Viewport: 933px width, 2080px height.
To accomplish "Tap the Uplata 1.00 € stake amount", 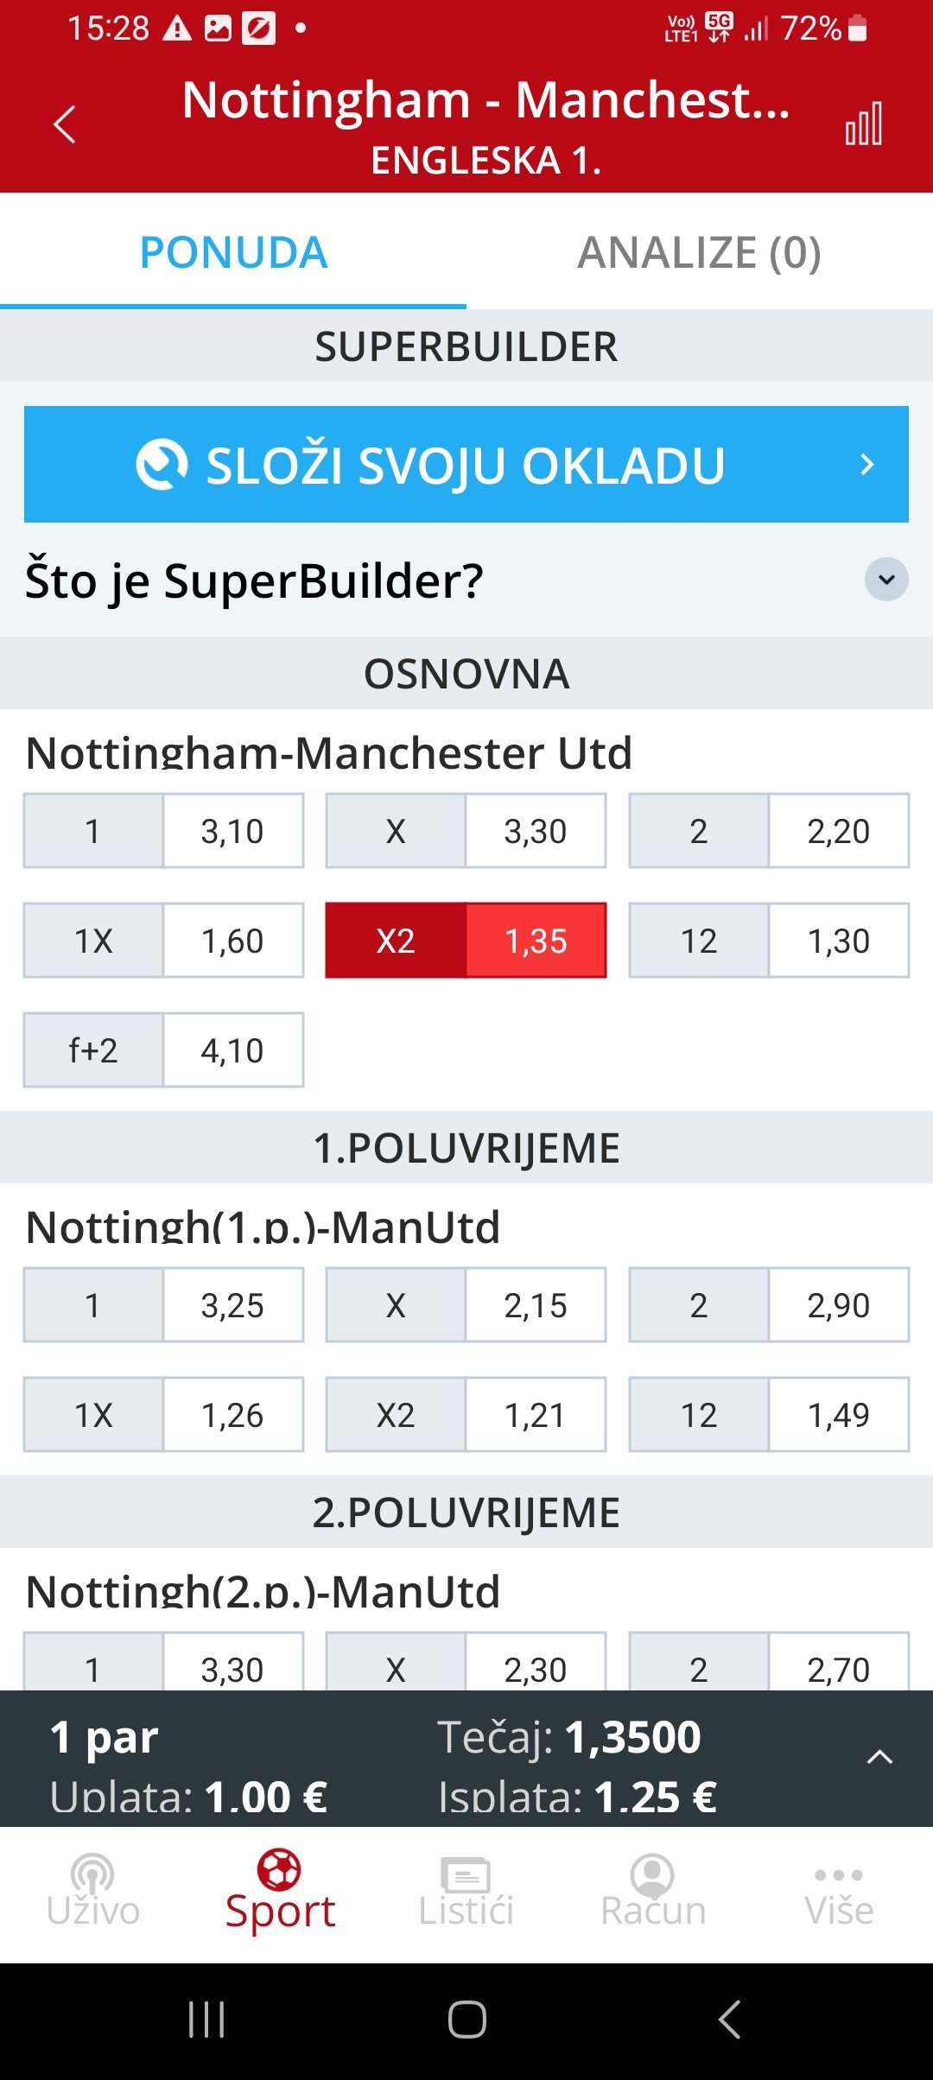I will (266, 1798).
